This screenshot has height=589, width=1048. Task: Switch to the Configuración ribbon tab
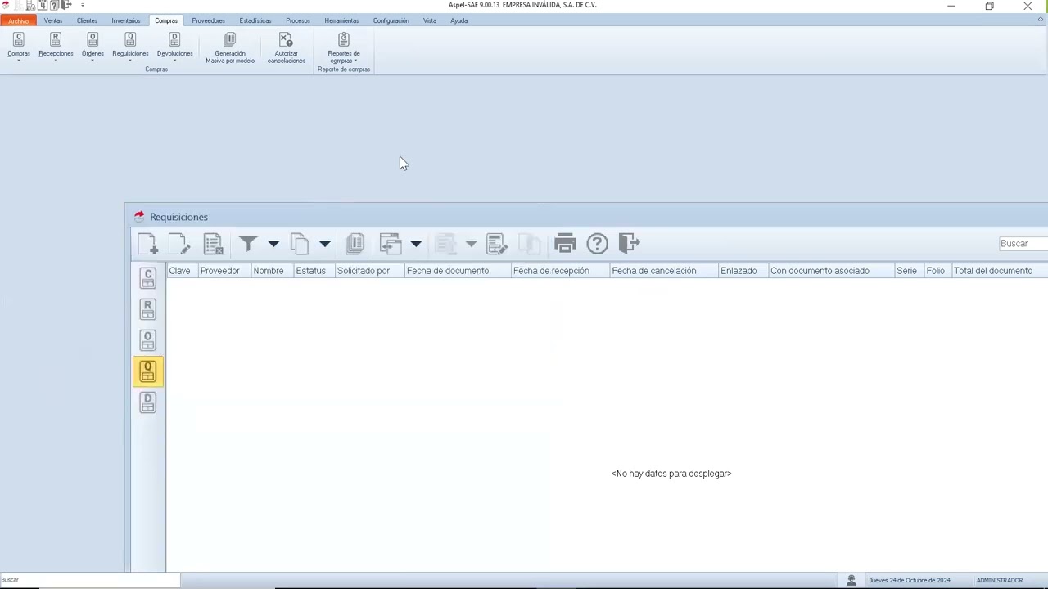coord(391,20)
